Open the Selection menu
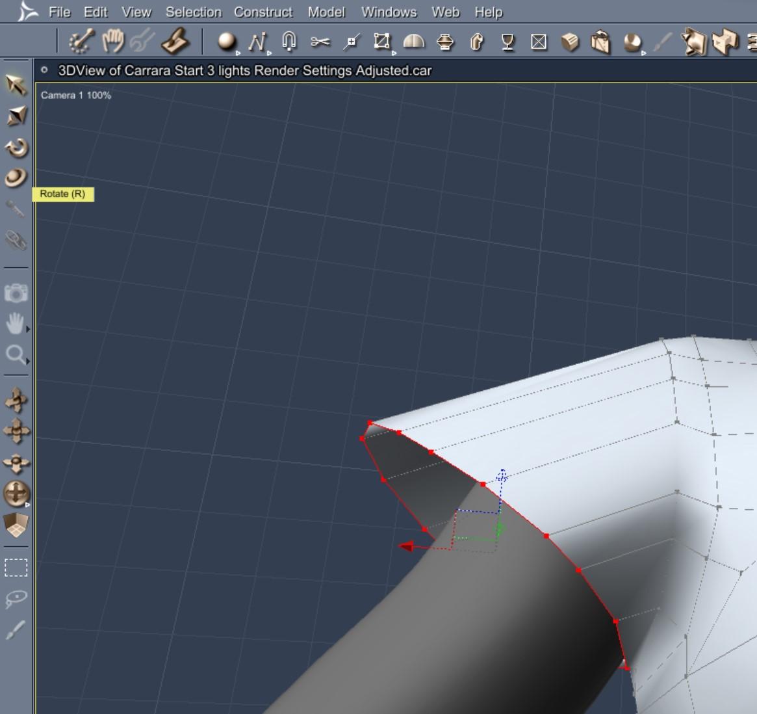 194,12
